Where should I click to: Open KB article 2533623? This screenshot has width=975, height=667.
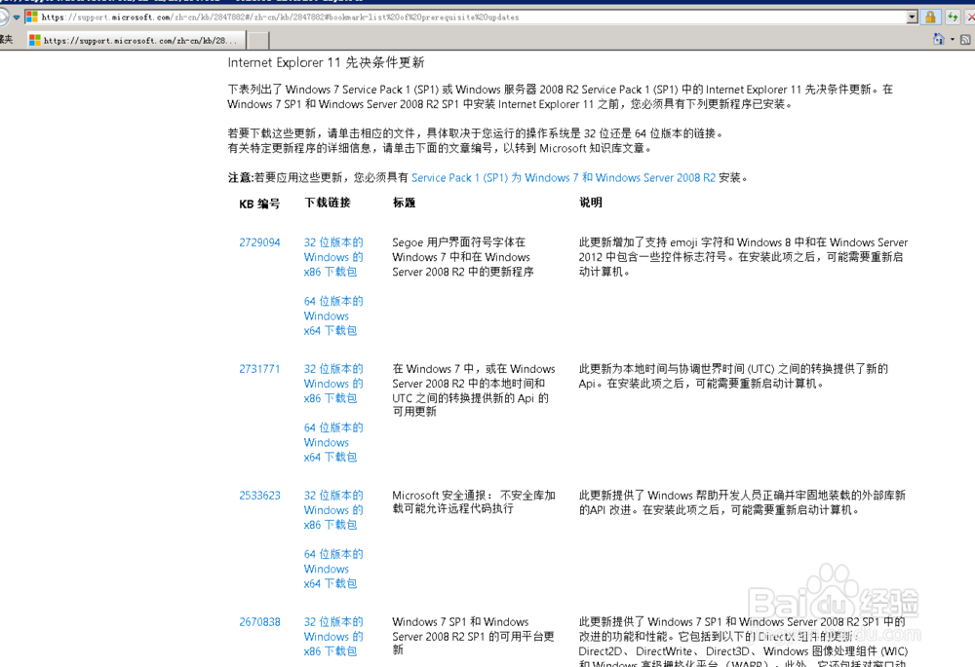(259, 496)
